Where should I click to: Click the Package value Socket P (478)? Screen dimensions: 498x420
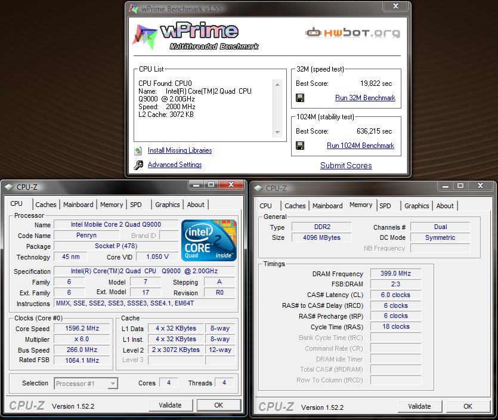(x=116, y=246)
